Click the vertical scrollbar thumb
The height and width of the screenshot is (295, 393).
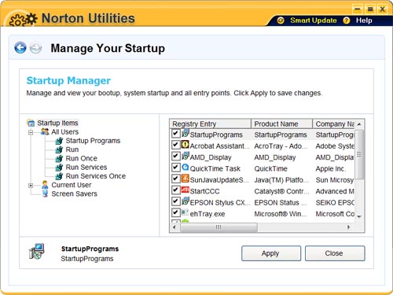pos(359,154)
